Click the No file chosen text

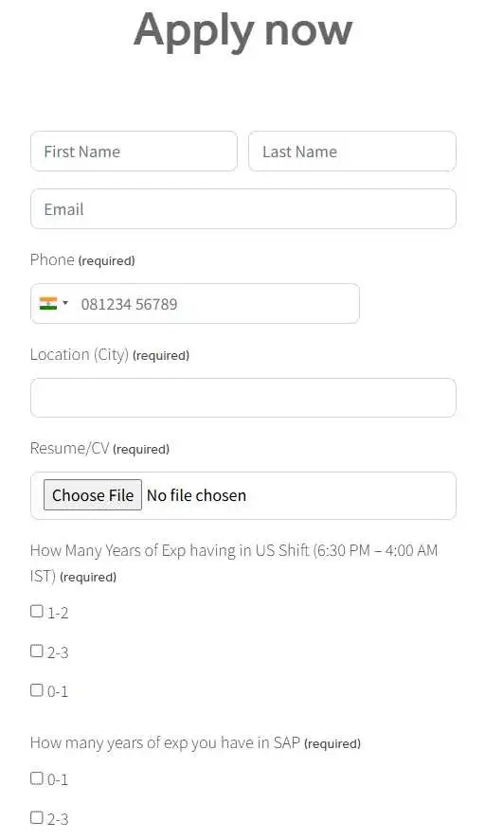point(196,495)
